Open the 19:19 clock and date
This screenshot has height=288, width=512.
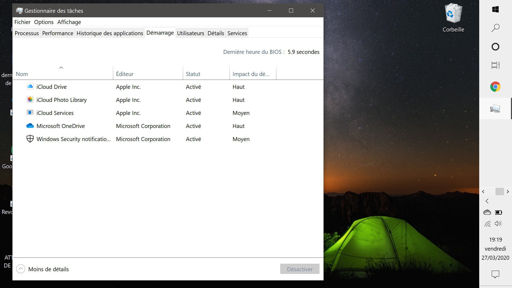(x=495, y=249)
